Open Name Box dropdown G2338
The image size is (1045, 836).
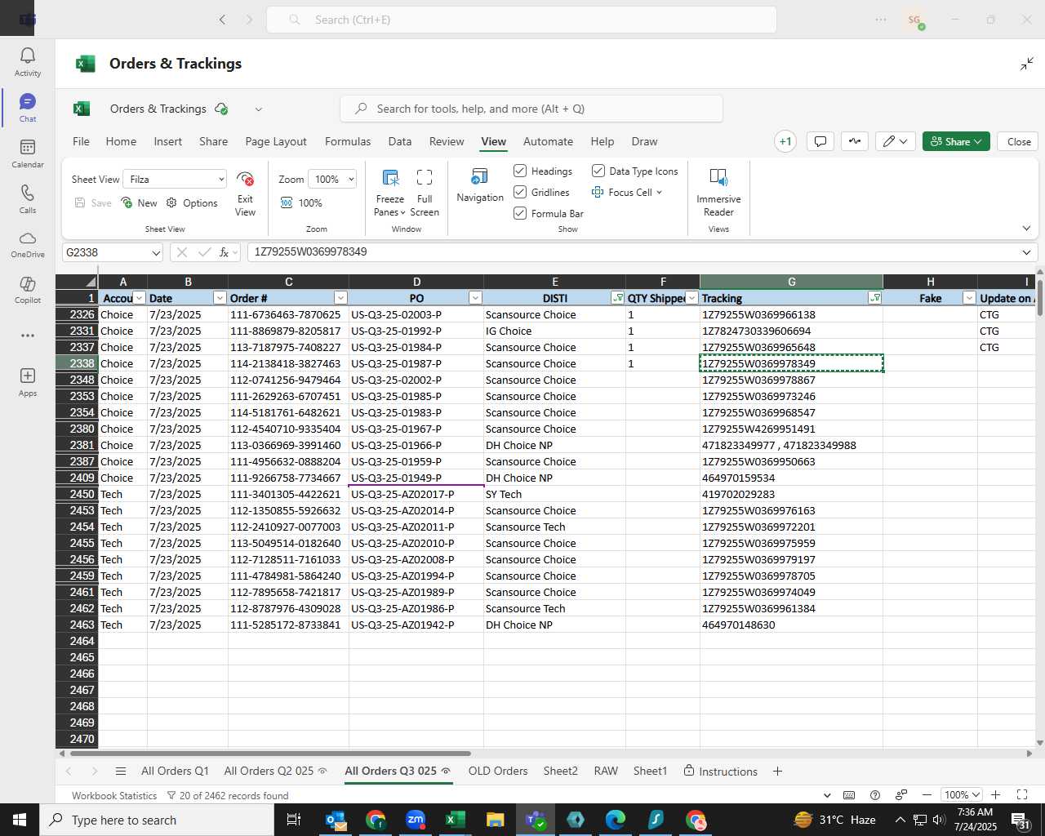(x=155, y=253)
